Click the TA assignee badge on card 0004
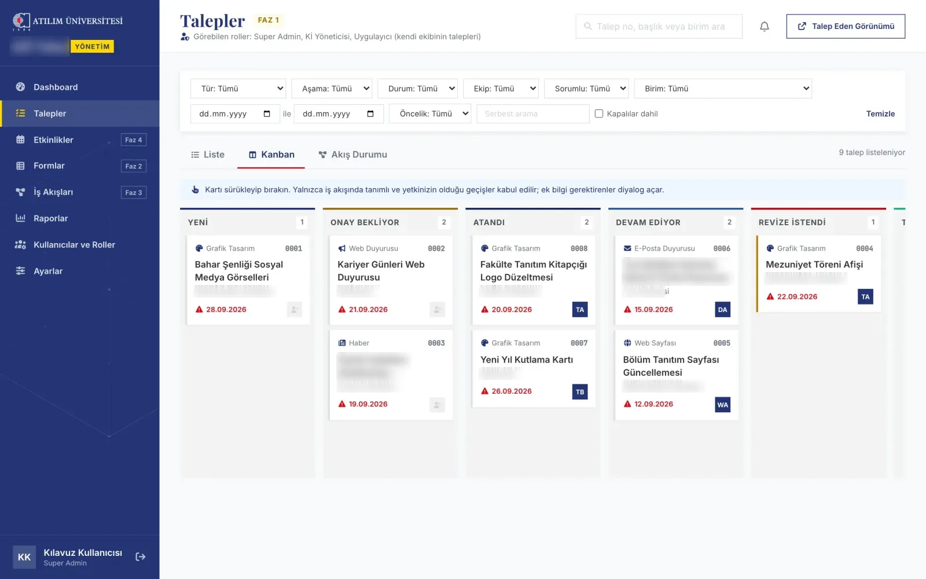This screenshot has width=926, height=579. pyautogui.click(x=865, y=297)
